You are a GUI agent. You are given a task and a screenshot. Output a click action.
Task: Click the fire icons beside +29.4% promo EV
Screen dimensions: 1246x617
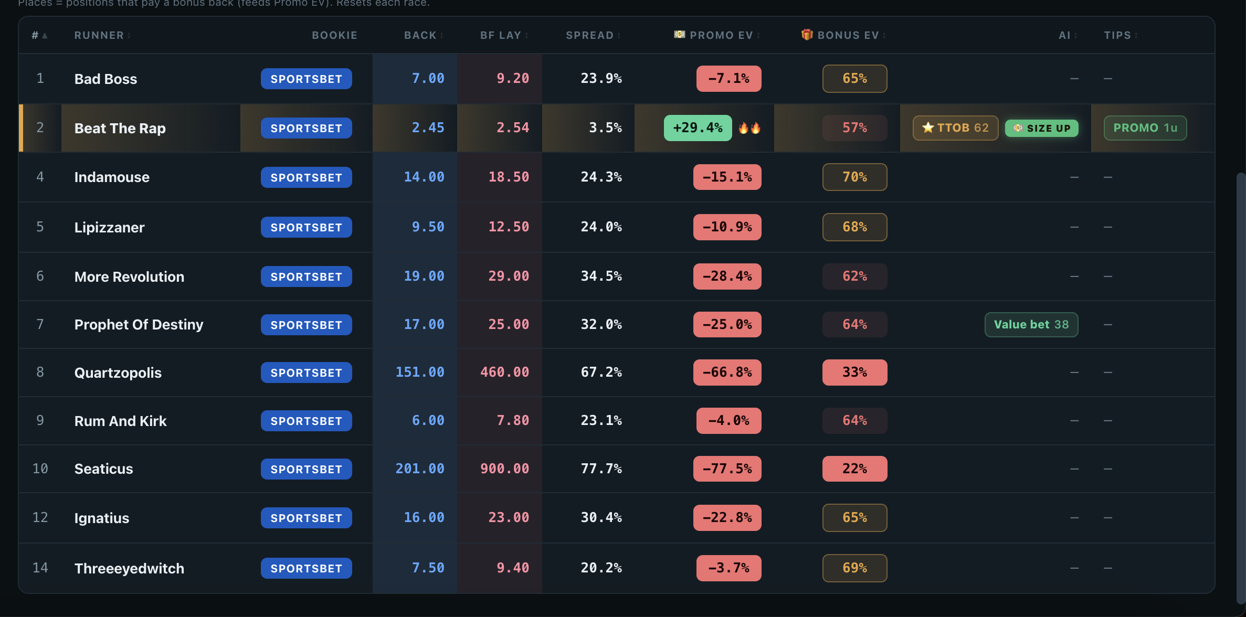coord(749,128)
